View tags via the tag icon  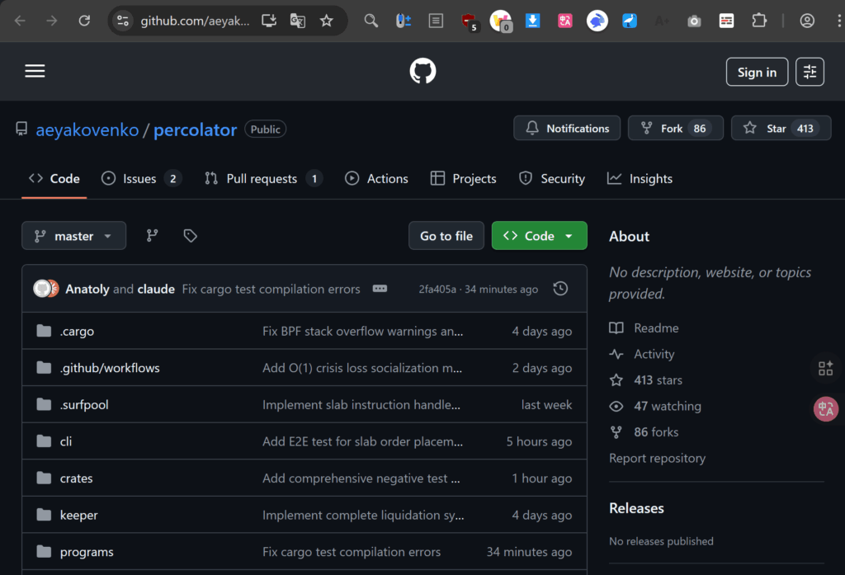(191, 236)
